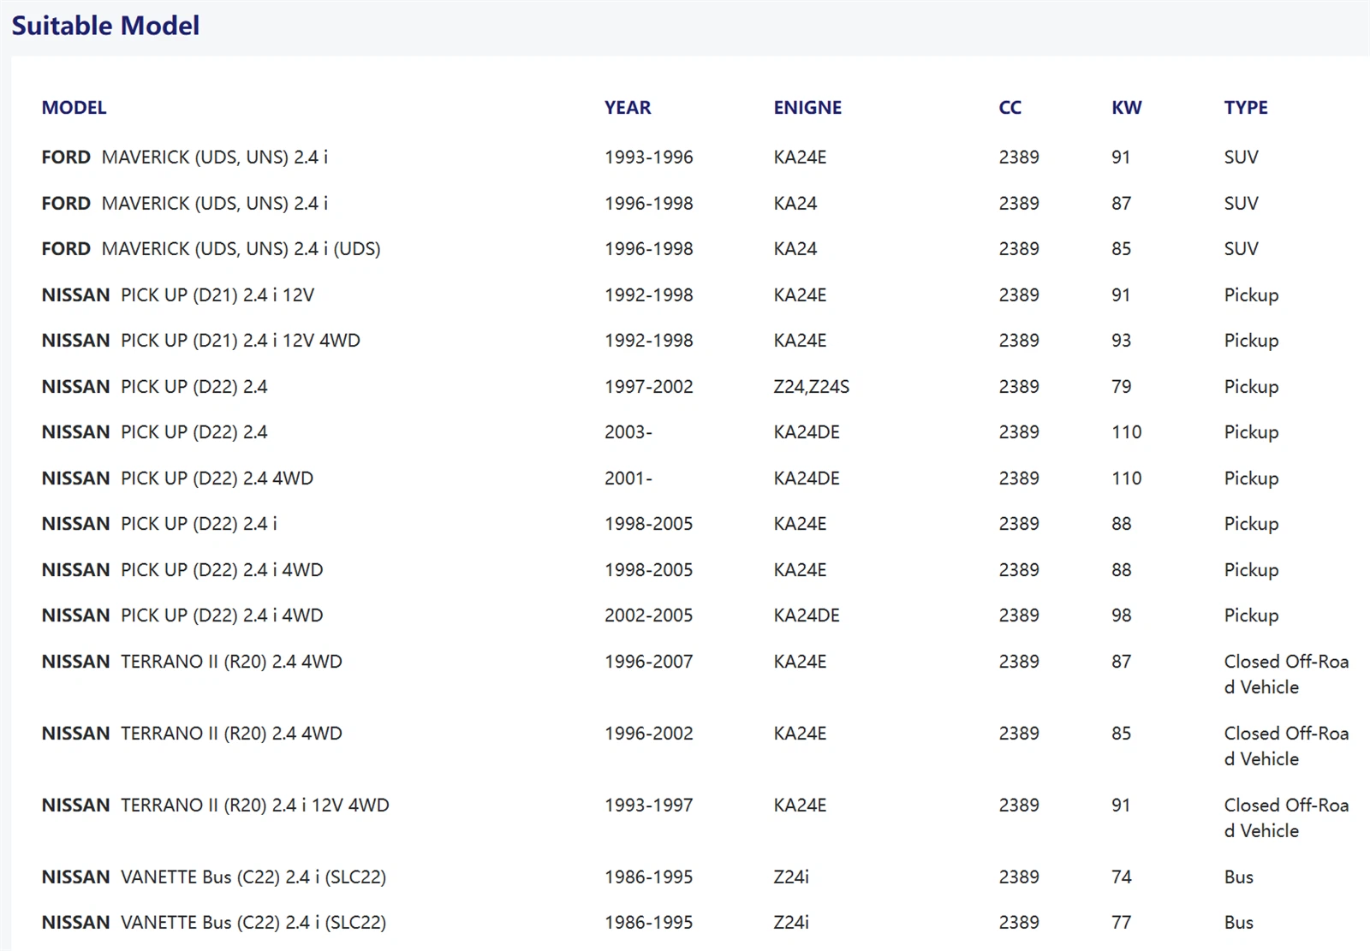Click model "NISSAN TERRANO II (R20) 2.4 i 12V 4WD"

pyautogui.click(x=216, y=805)
